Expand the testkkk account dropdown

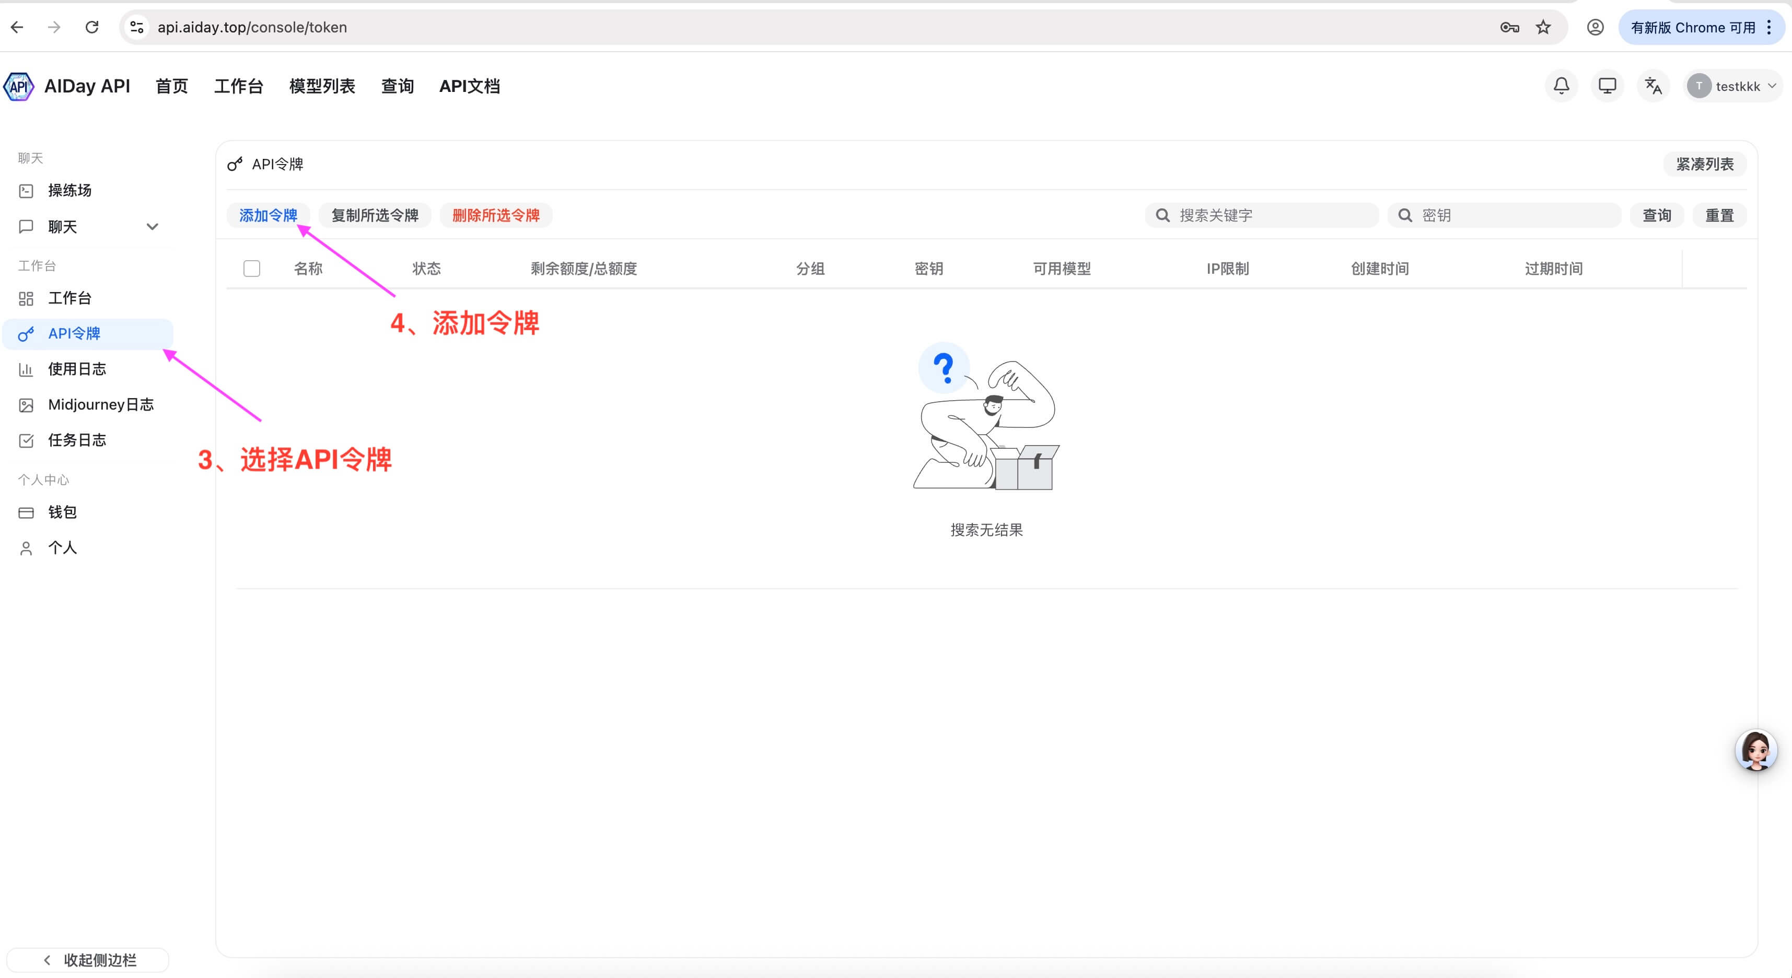tap(1733, 86)
